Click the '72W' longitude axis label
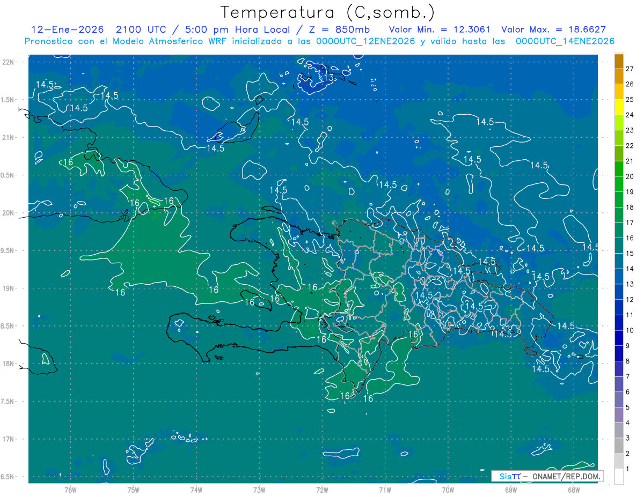The width and height of the screenshot is (644, 497). point(322,490)
